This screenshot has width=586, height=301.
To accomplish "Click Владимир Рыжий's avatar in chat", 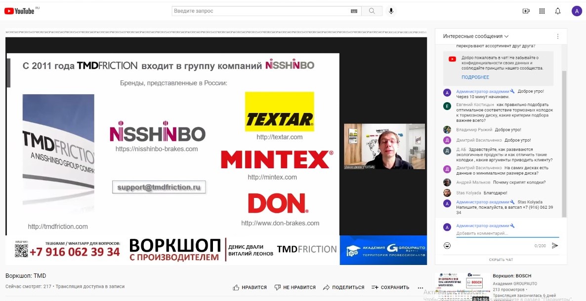I will point(447,130).
